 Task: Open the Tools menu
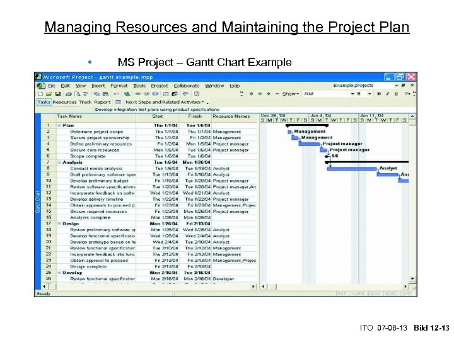coord(139,86)
